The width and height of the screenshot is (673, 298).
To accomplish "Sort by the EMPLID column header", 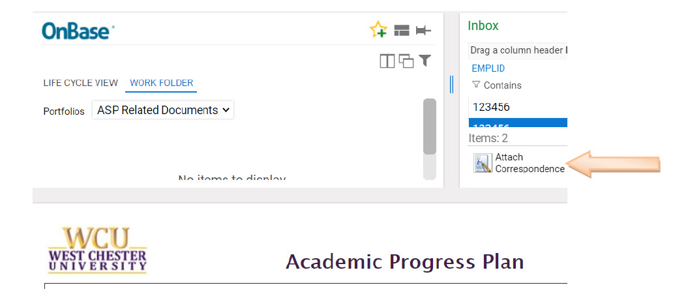I will click(488, 68).
